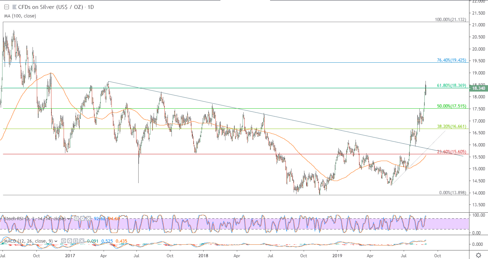Screen dimensions: 488x259
Task: Click the 100.00 Stoch RSI scale label
Action: pos(478,215)
